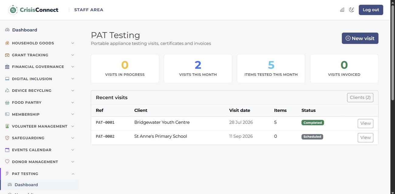Viewport: 395px width, 194px height.
Task: Click gauge icon of PAT Testing Dashboard sub-item
Action: pos(10,185)
